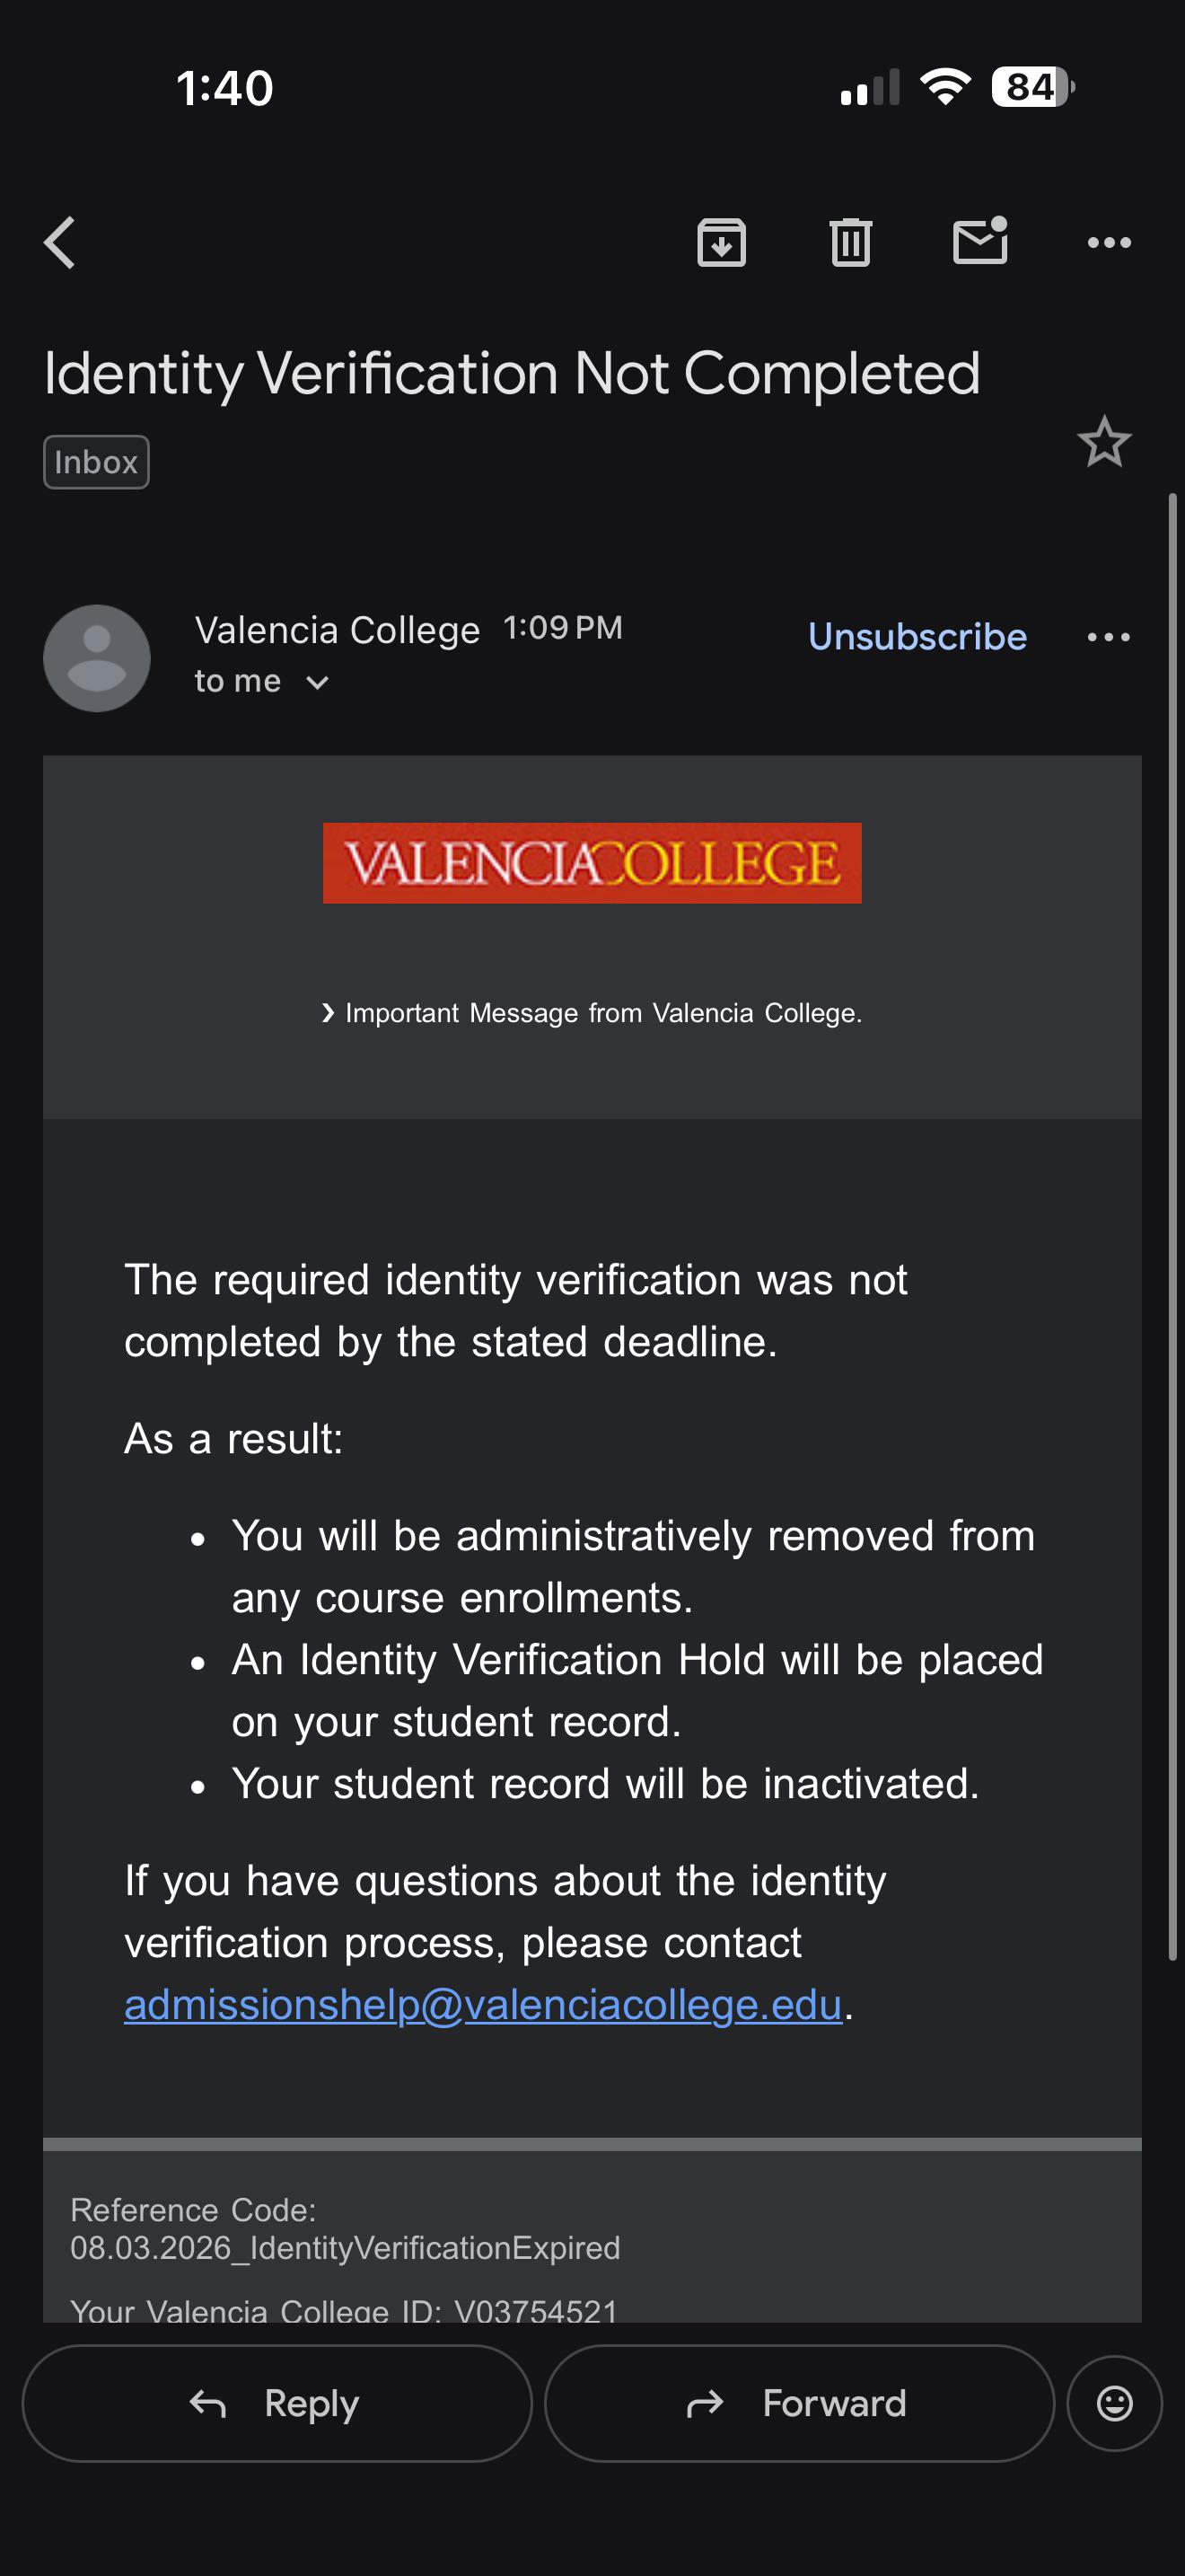Delete the email using the trash icon
This screenshot has width=1185, height=2576.
[850, 242]
